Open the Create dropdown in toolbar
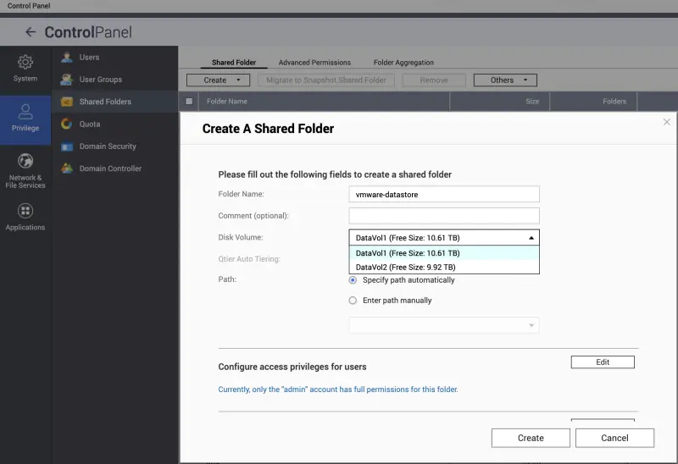The height and width of the screenshot is (464, 678). (219, 80)
